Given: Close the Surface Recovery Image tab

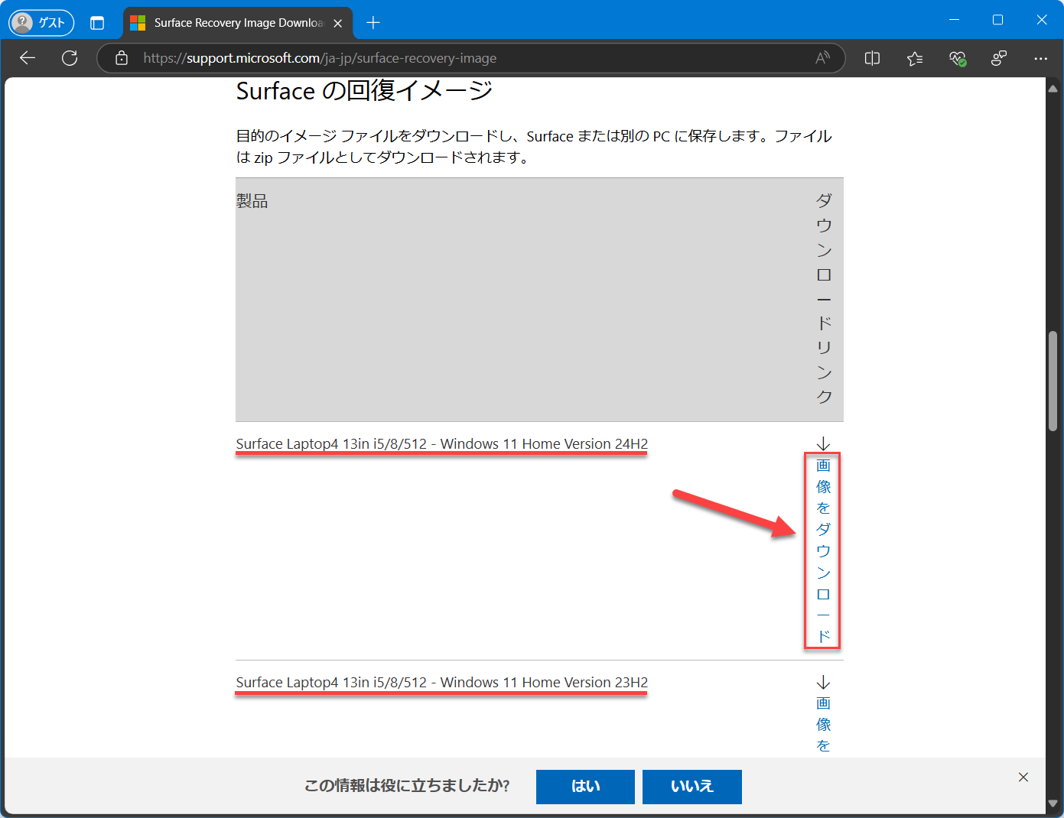Looking at the screenshot, I should 338,23.
